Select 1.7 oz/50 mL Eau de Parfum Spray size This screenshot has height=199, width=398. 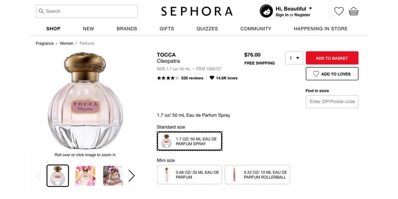tap(189, 141)
